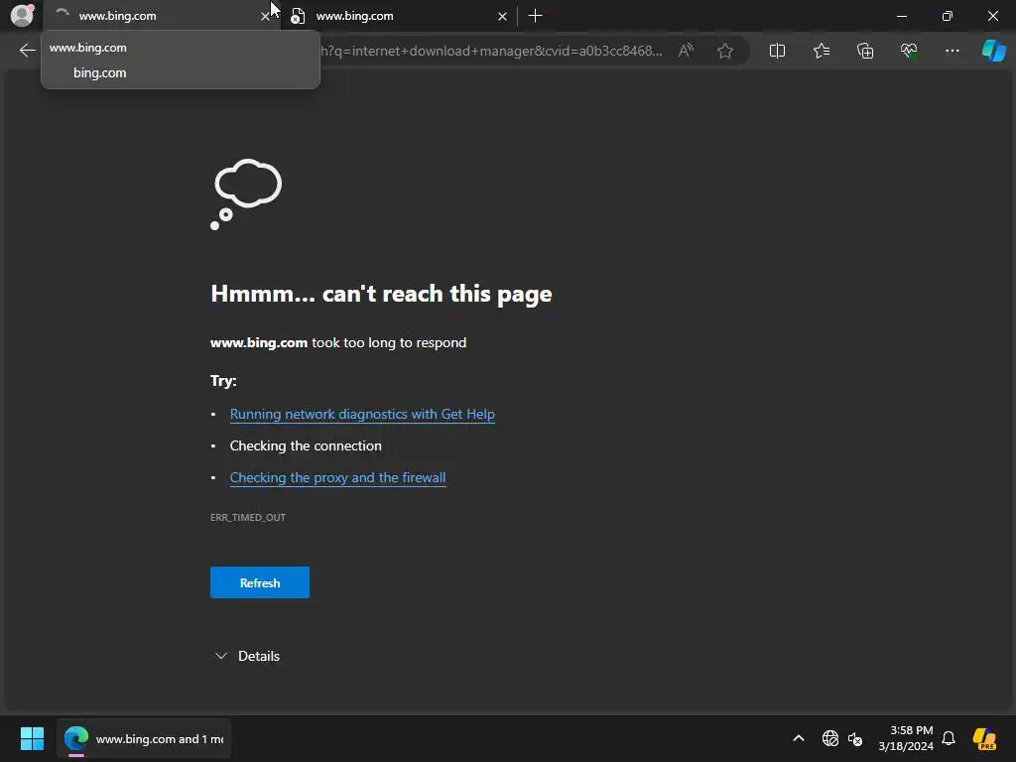Click ERR_TIMED_OUT error code text
The width and height of the screenshot is (1016, 762).
[x=247, y=517]
